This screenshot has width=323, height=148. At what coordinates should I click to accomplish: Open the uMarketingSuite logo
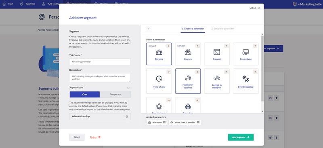(x=307, y=4)
